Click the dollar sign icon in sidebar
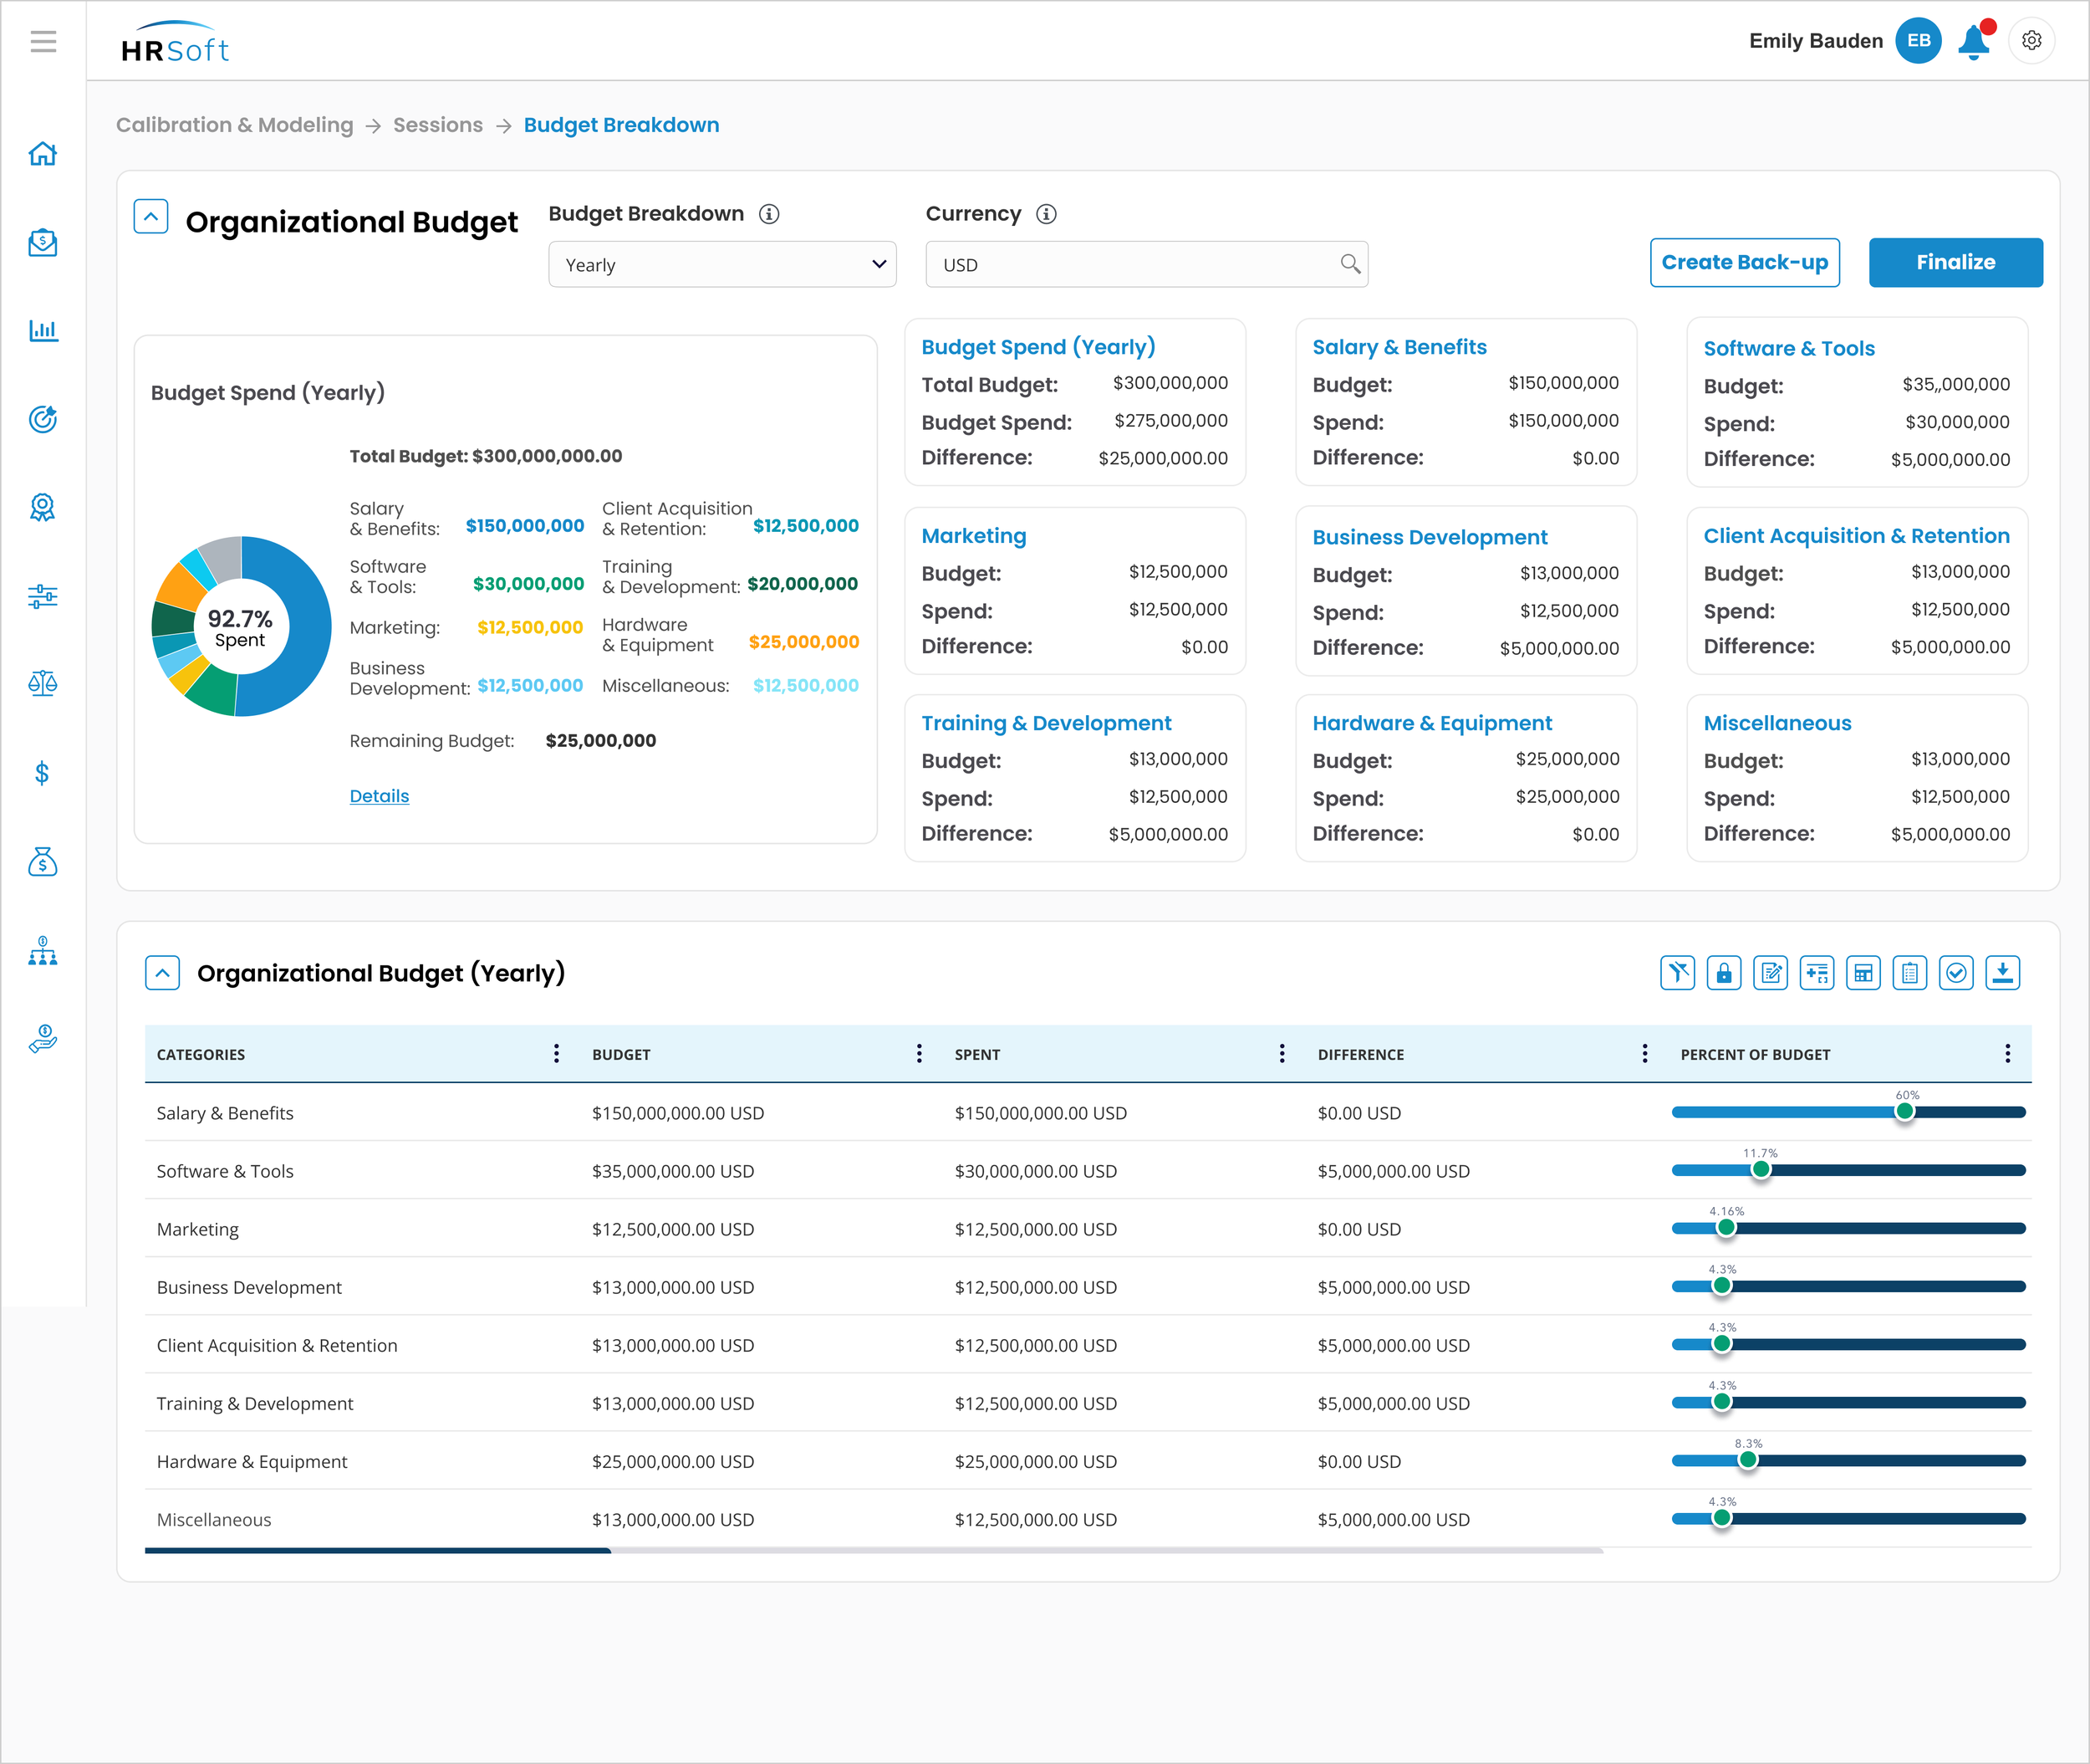 point(43,773)
